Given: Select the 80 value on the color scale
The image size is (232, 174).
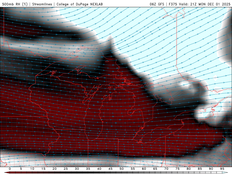Looking at the screenshot, I should pyautogui.click(x=189, y=169).
